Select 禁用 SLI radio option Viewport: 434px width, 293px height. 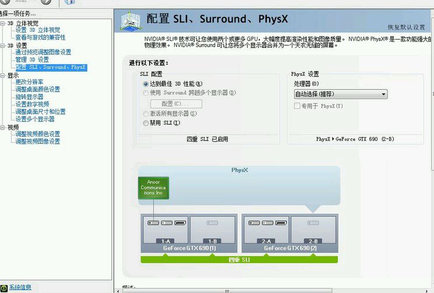click(146, 123)
